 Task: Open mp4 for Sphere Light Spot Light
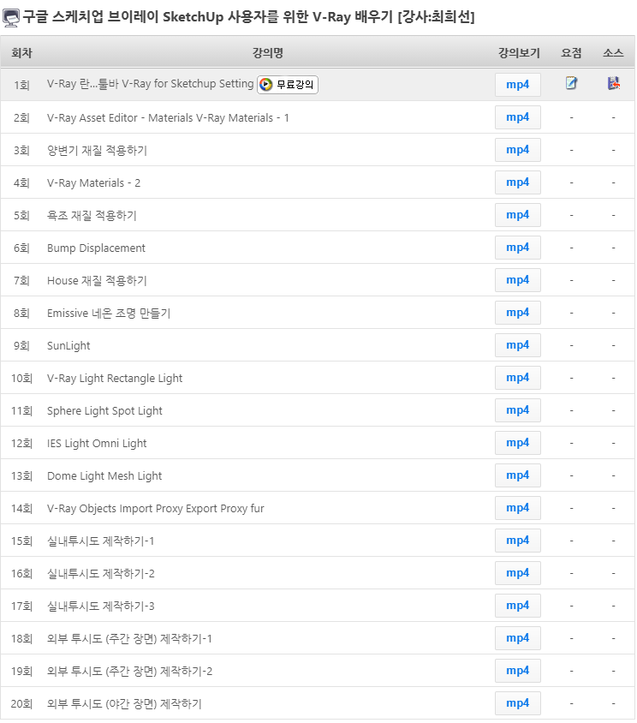(518, 410)
